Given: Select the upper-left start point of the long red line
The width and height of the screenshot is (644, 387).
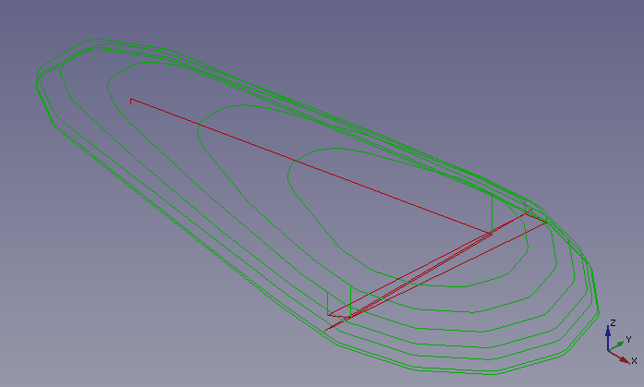Looking at the screenshot, I should 131,99.
